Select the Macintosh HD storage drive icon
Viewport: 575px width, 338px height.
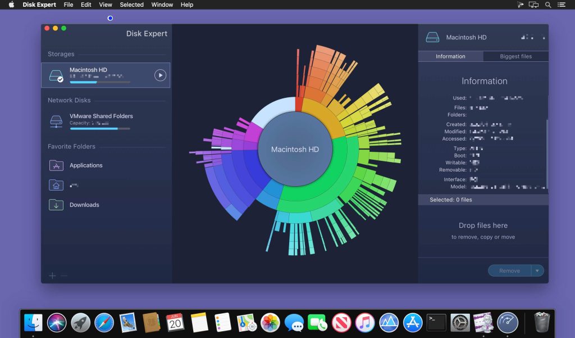tap(56, 75)
